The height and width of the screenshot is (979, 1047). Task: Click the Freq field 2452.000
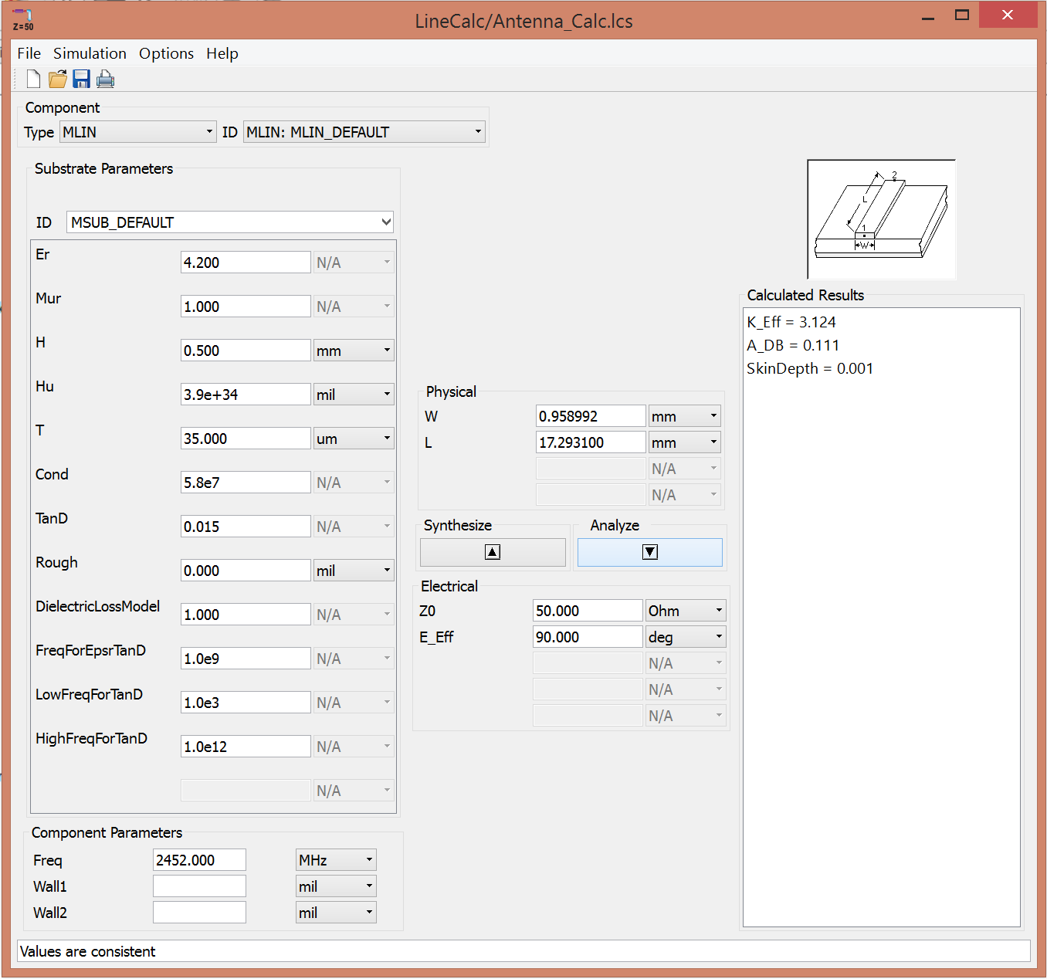click(x=199, y=860)
